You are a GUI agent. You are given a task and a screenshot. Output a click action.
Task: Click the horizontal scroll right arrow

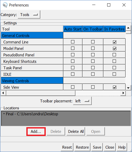click(x=123, y=93)
